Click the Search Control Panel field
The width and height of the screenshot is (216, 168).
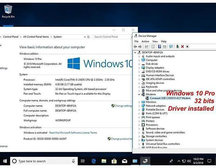point(112,37)
